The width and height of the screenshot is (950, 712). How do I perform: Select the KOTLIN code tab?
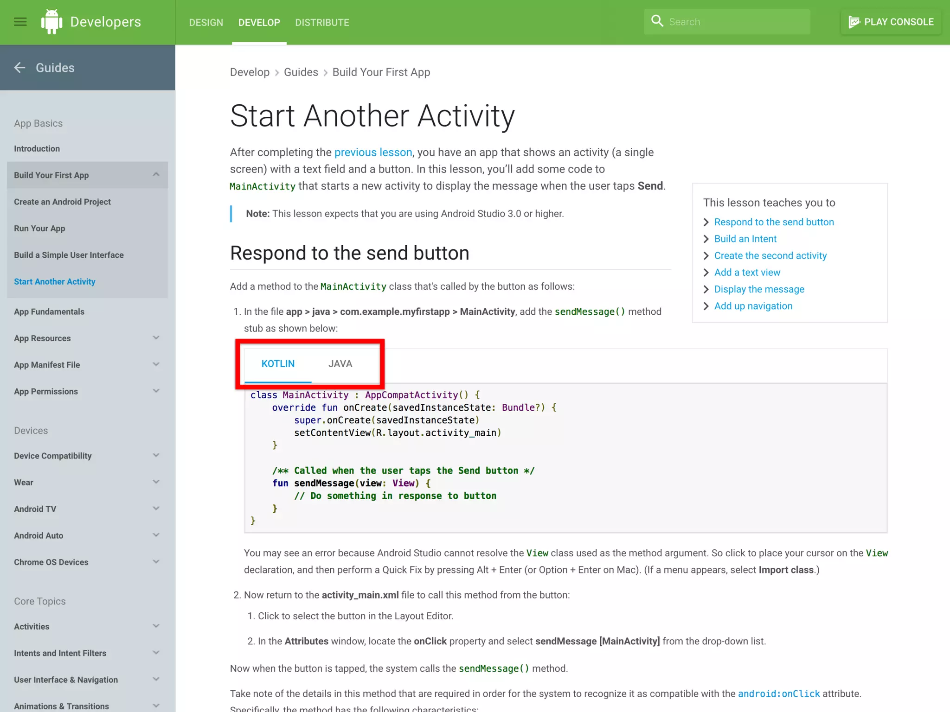click(x=278, y=364)
